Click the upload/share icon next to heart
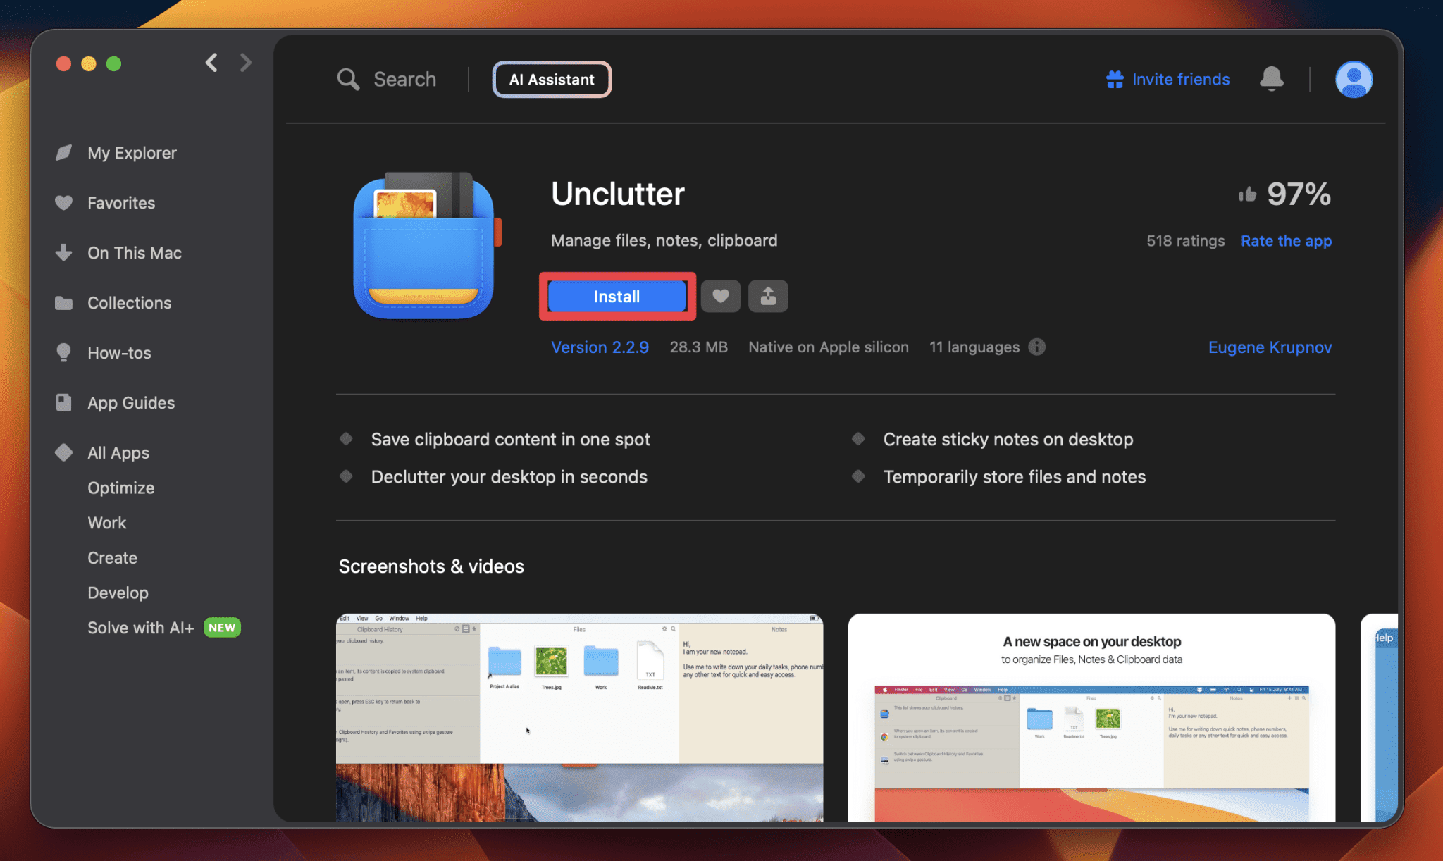 (x=769, y=295)
